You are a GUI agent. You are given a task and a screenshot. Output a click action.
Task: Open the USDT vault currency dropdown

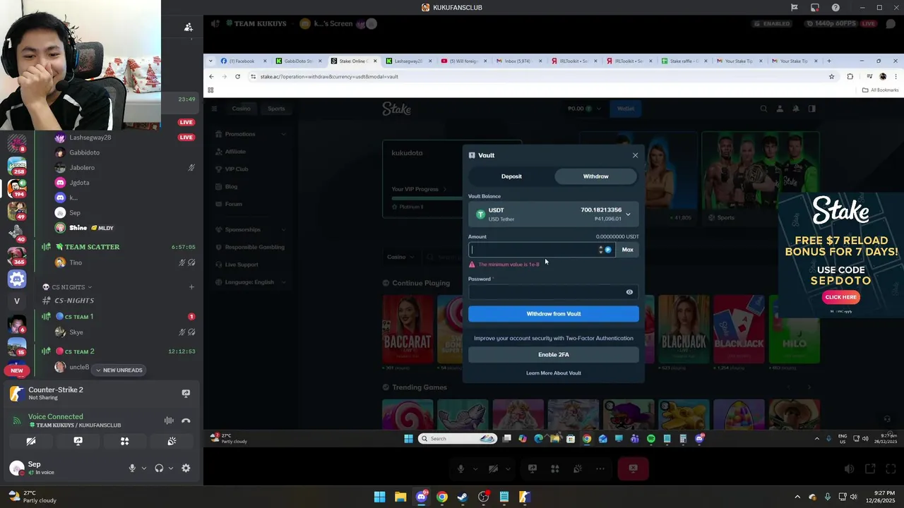(554, 214)
